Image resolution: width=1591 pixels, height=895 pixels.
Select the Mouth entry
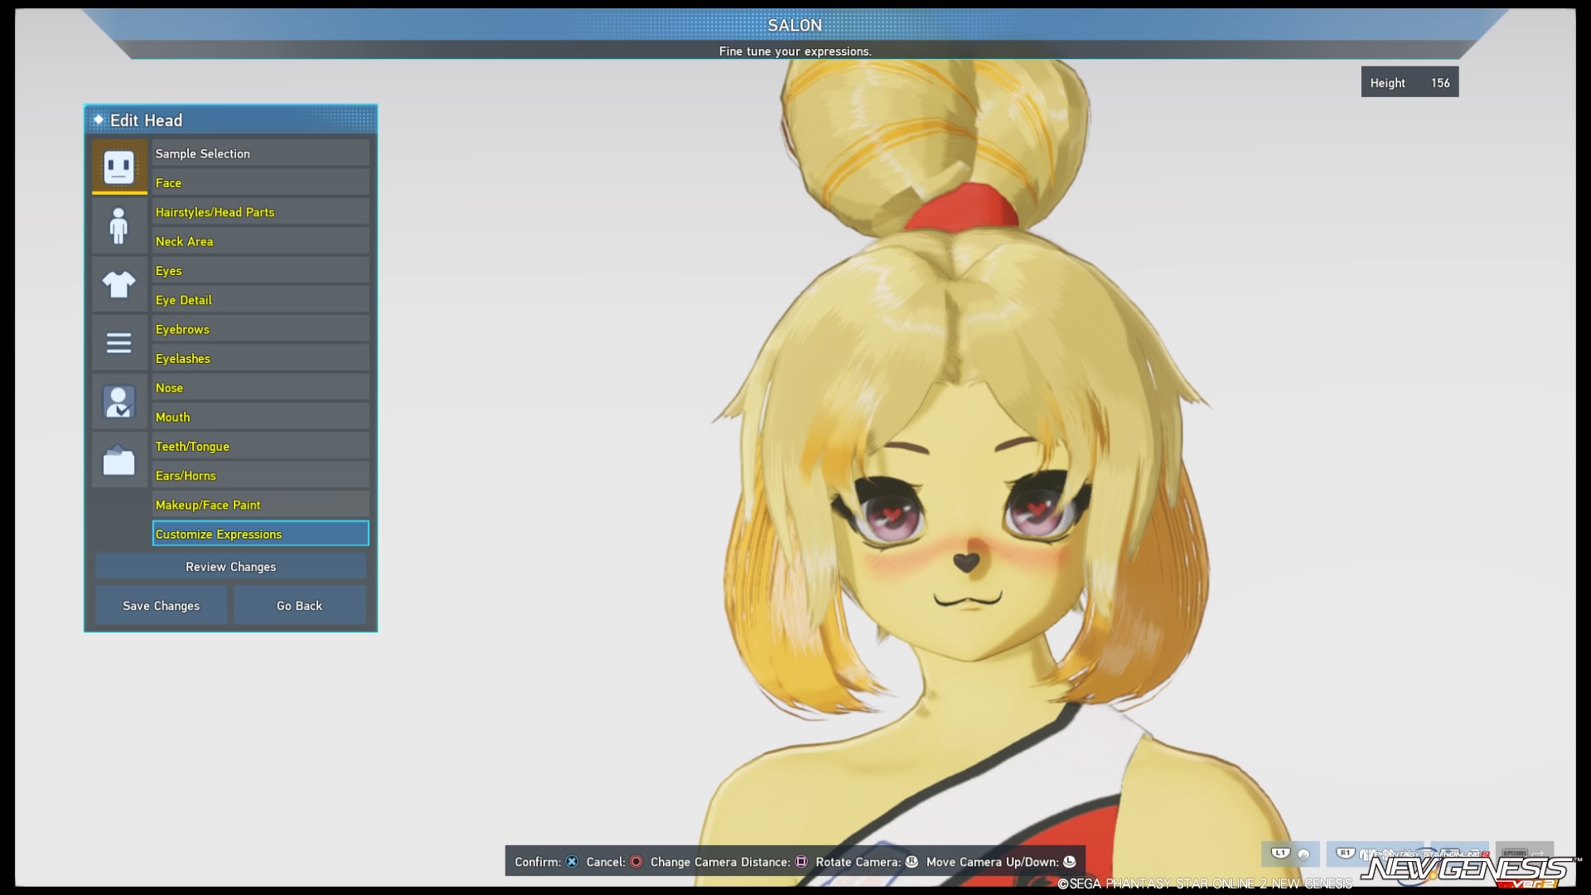pyautogui.click(x=260, y=417)
